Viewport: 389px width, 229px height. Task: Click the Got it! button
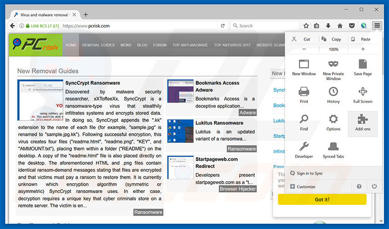click(322, 199)
